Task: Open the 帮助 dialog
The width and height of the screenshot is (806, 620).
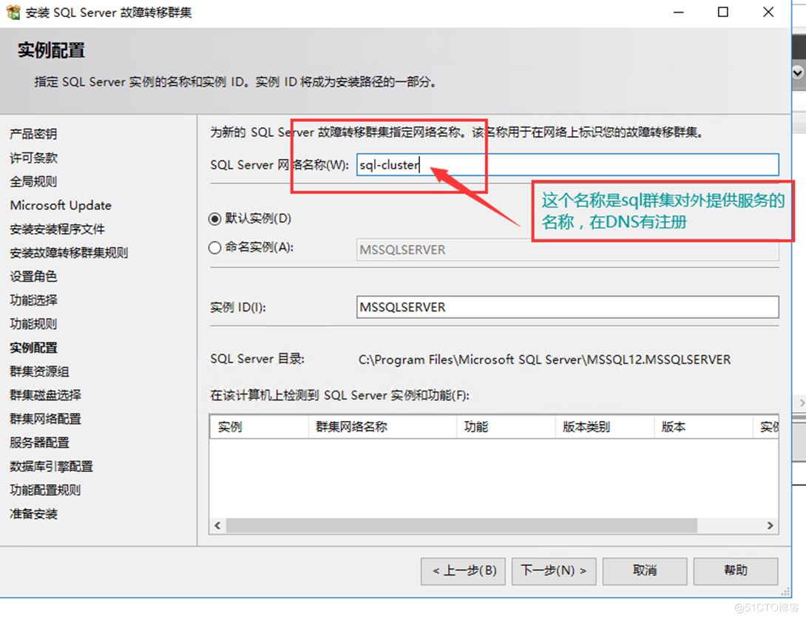Action: click(x=735, y=570)
